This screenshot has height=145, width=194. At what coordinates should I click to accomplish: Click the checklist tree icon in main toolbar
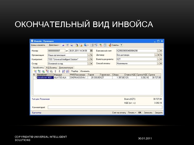tap(96, 45)
